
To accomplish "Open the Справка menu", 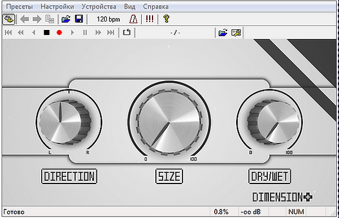I will coord(155,7).
